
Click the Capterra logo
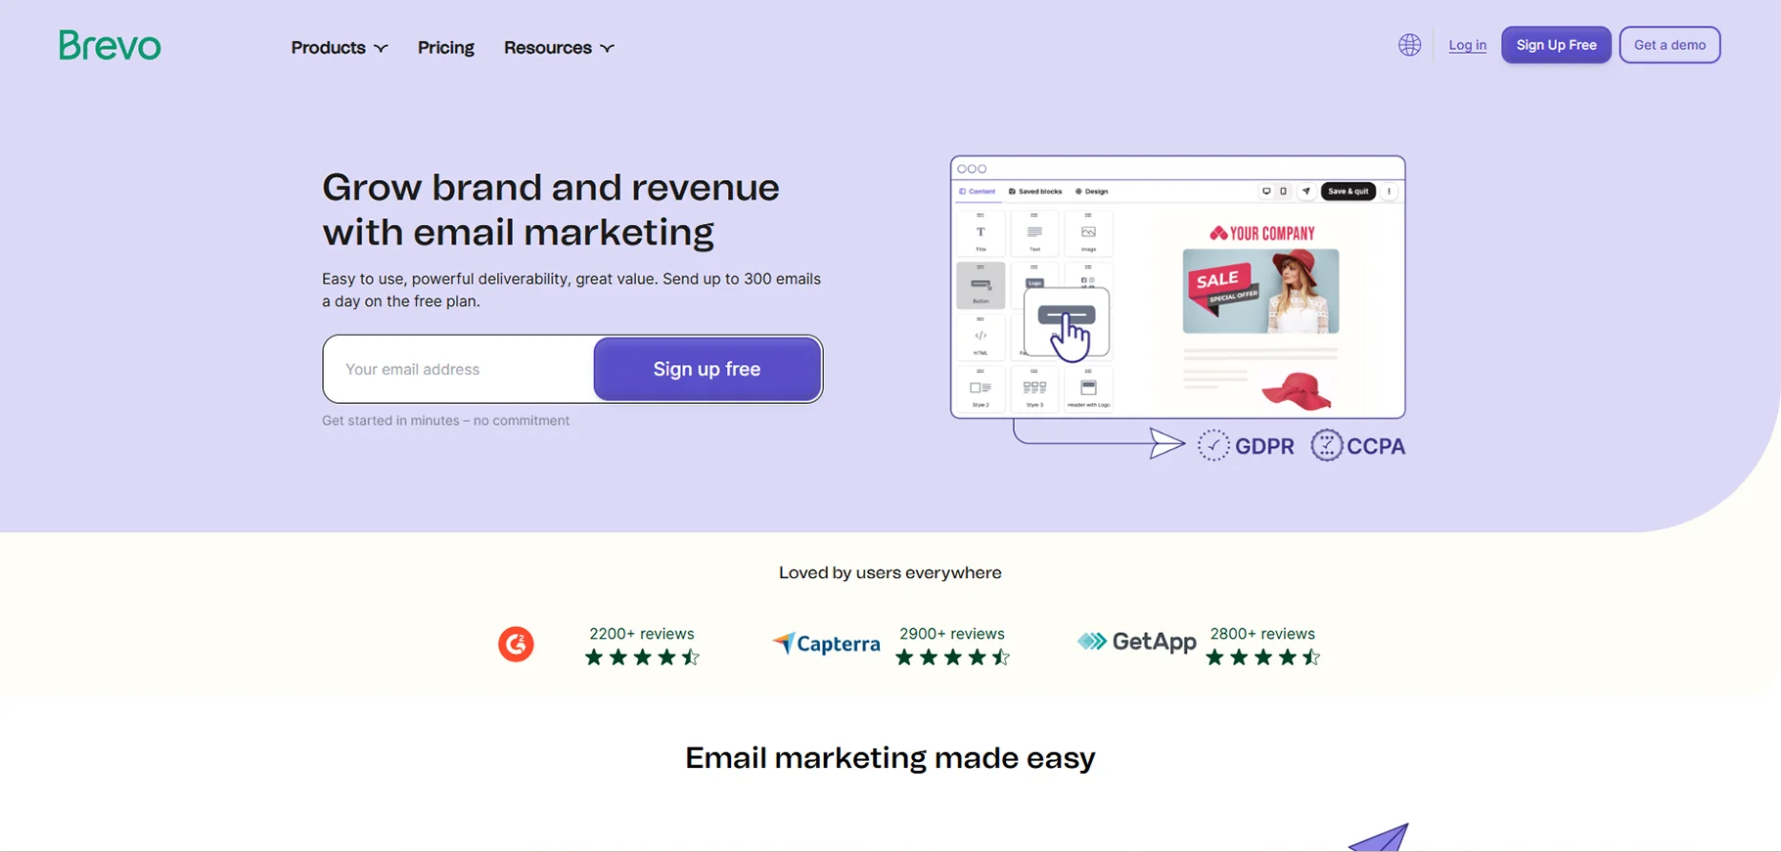826,644
